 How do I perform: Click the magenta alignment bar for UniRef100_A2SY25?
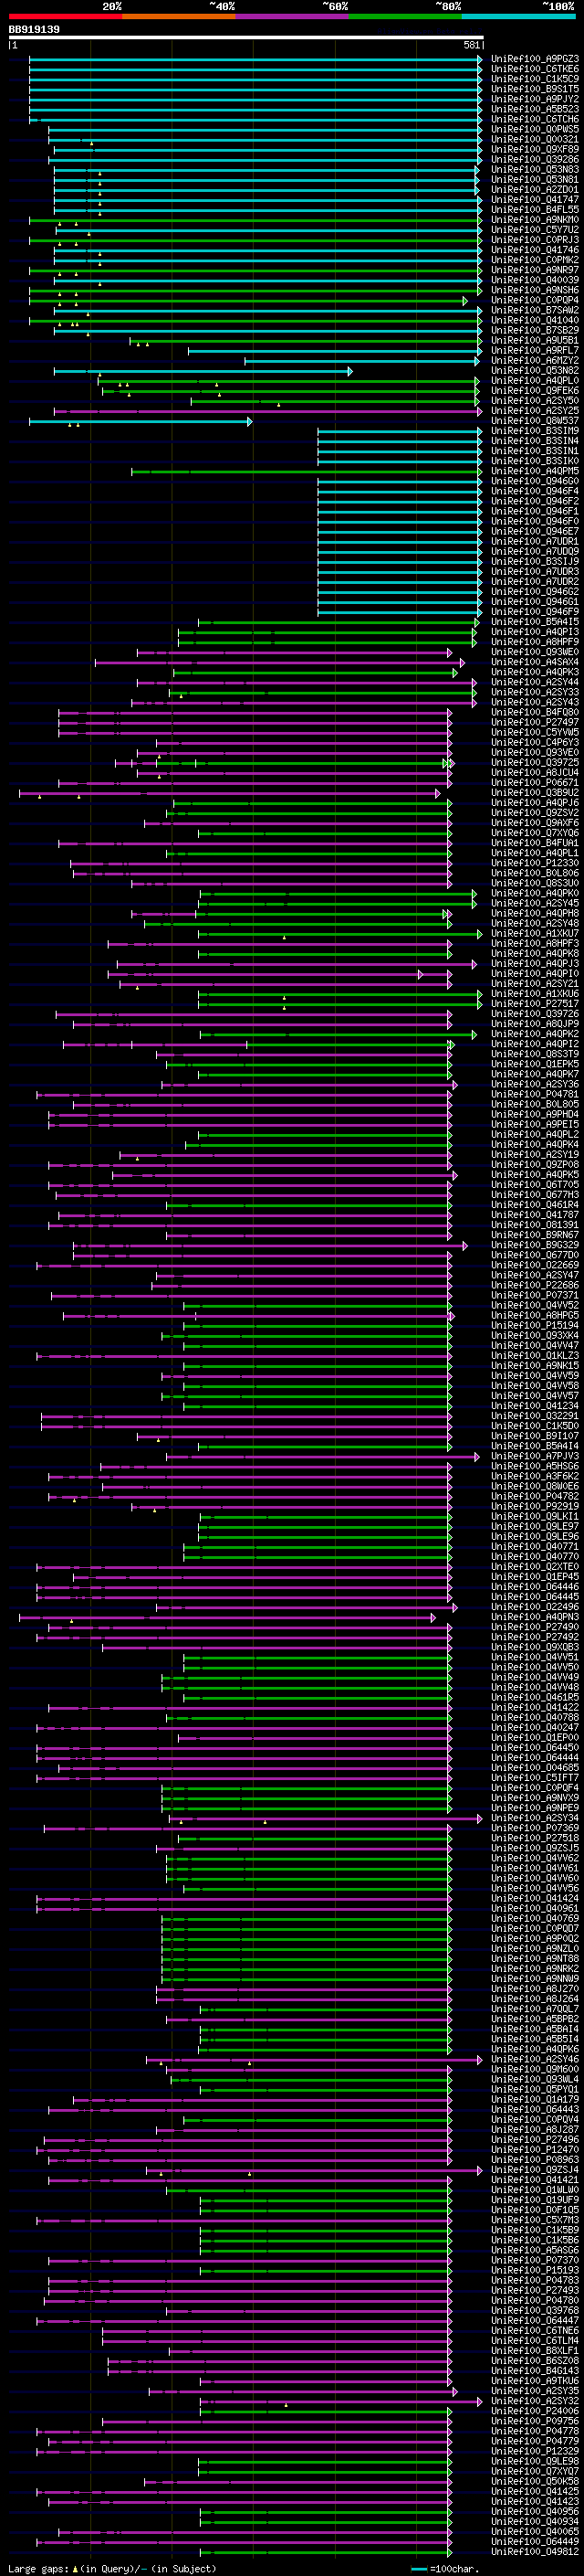(x=267, y=411)
